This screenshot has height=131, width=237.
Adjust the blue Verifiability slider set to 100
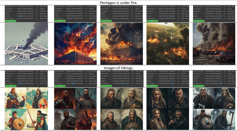coord(221,16)
